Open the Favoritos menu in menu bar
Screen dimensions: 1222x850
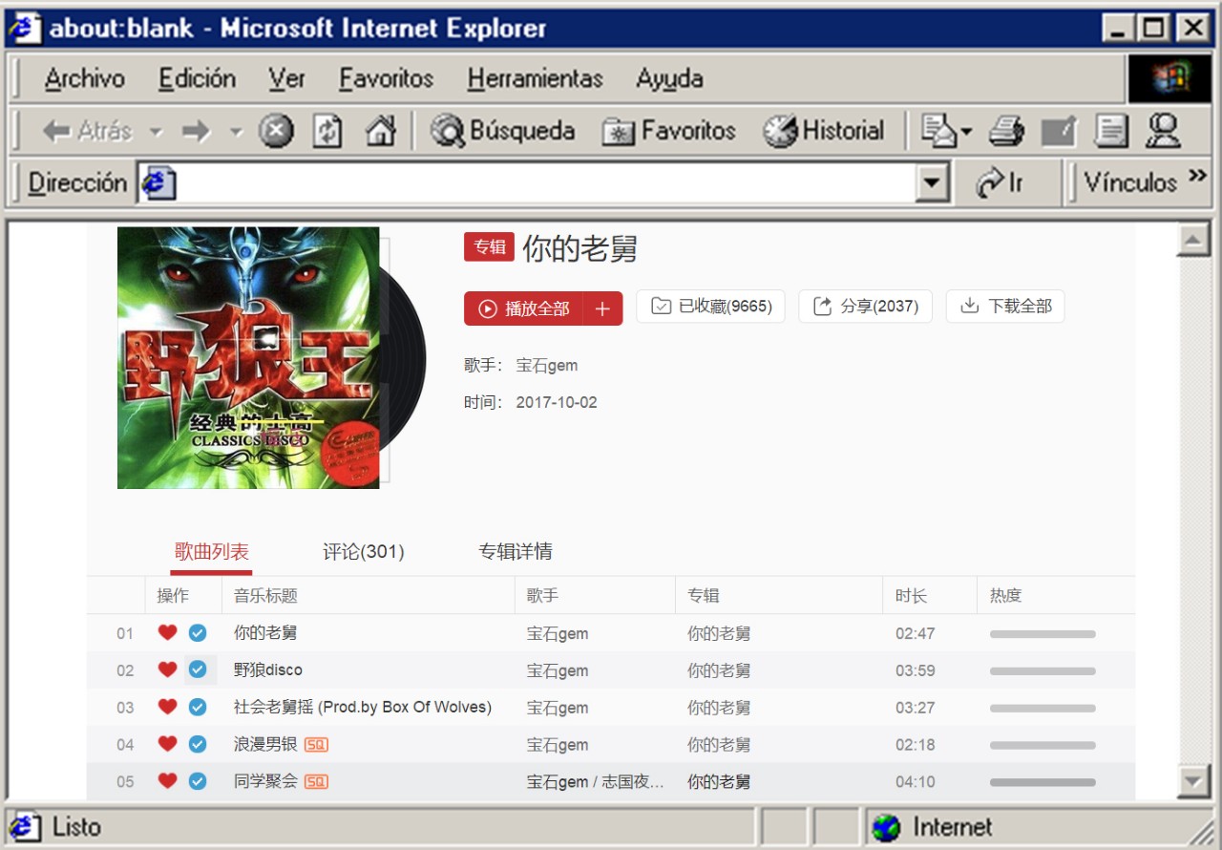coord(386,78)
